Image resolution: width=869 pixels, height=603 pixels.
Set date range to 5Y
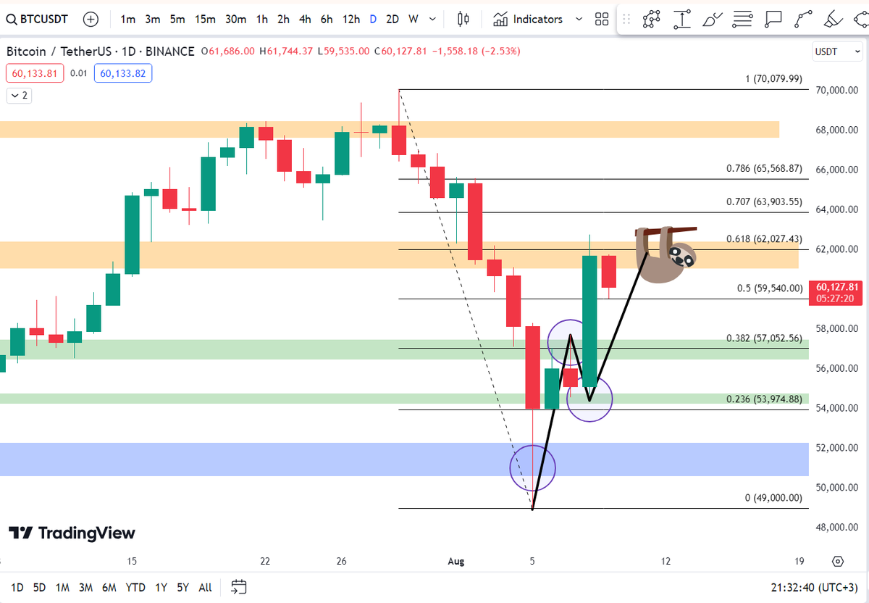coord(182,587)
